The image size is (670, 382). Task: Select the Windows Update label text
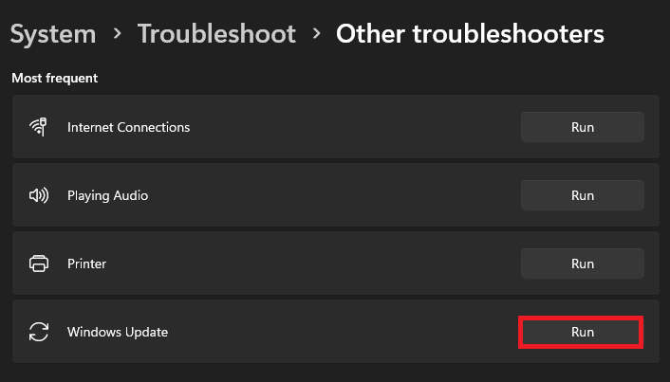pos(118,332)
